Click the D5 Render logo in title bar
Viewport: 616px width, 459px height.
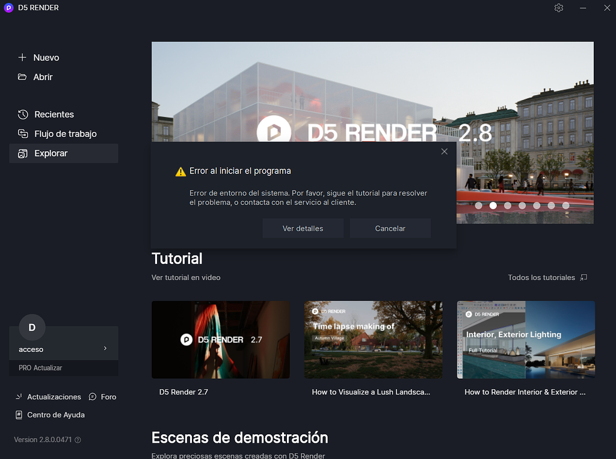(x=8, y=7)
